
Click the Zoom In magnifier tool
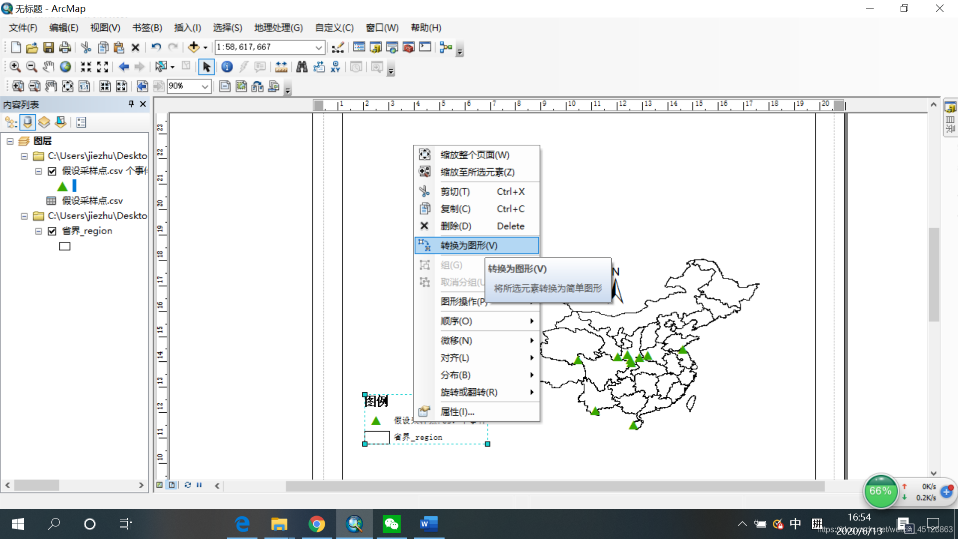15,67
